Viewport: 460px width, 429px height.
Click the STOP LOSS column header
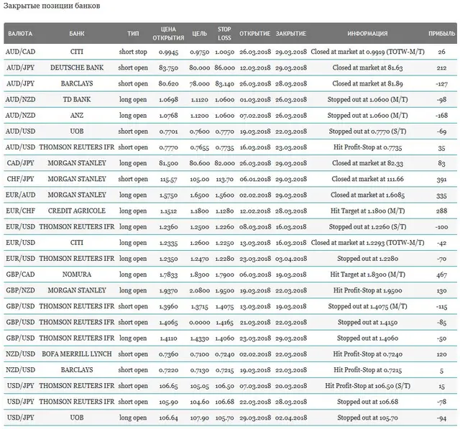coord(224,34)
